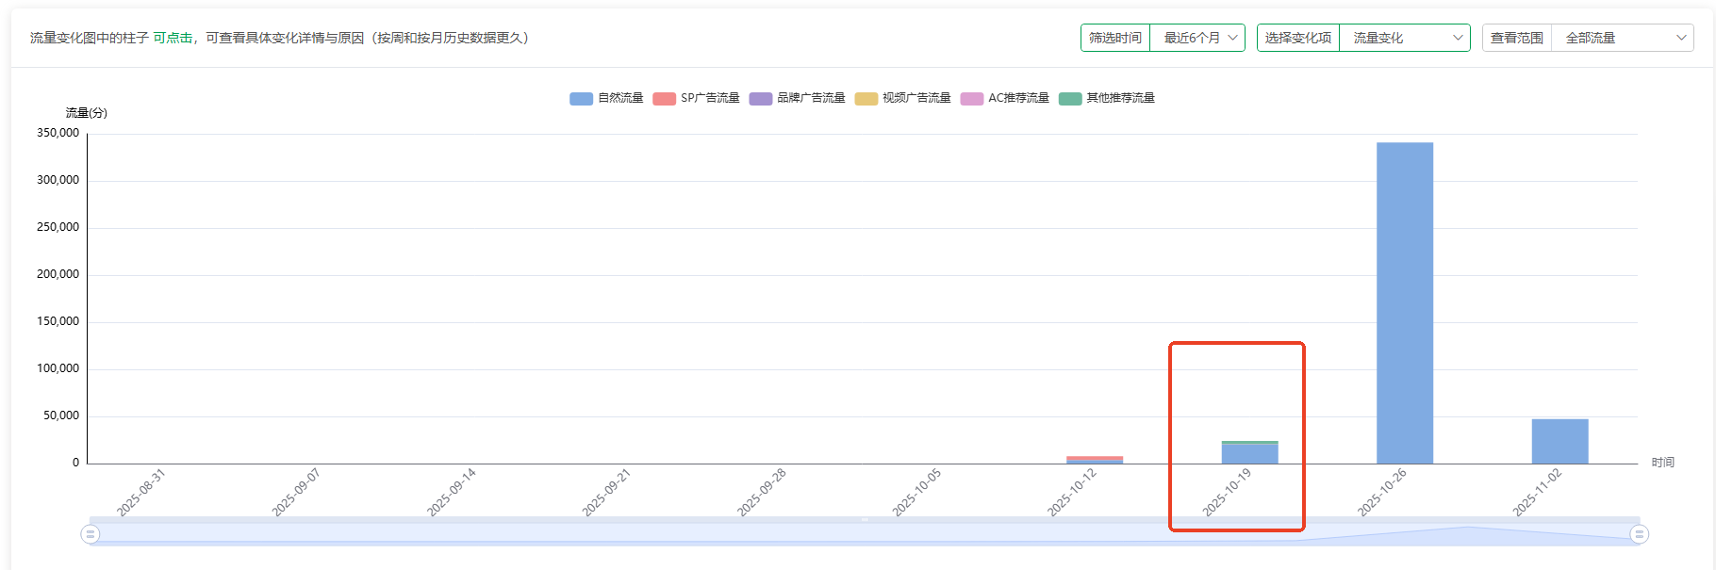Viewport: 1716px width, 570px height.
Task: Click the left zoom slider handle
Action: tap(91, 534)
